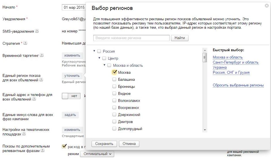Select Санкт-Петербург и область quick choice
Image resolution: width=271 pixels, height=161 pixels.
236,62
